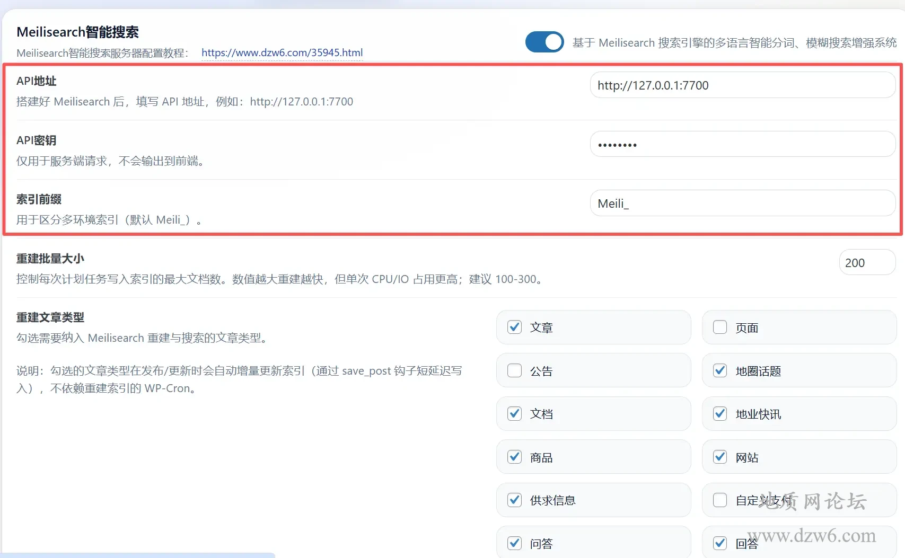Focus the API密钥 password field

point(742,144)
